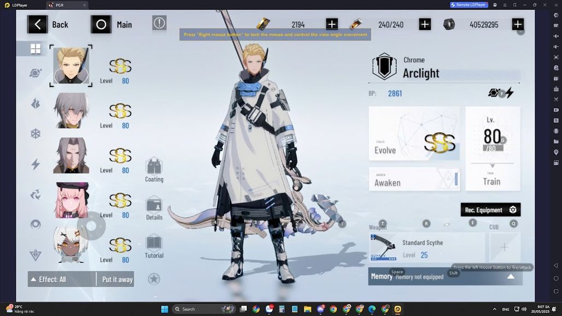Screen dimensions: 562x316
Task: Select gray-haired second character portrait
Action: pyautogui.click(x=71, y=110)
